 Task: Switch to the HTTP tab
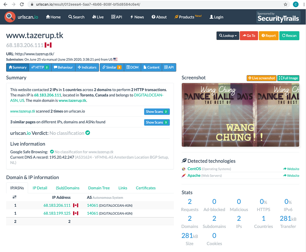click(x=40, y=68)
